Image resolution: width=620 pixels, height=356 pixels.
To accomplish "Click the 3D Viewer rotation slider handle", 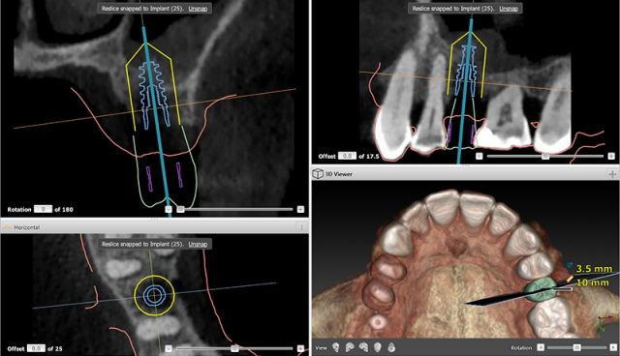I will (x=577, y=347).
